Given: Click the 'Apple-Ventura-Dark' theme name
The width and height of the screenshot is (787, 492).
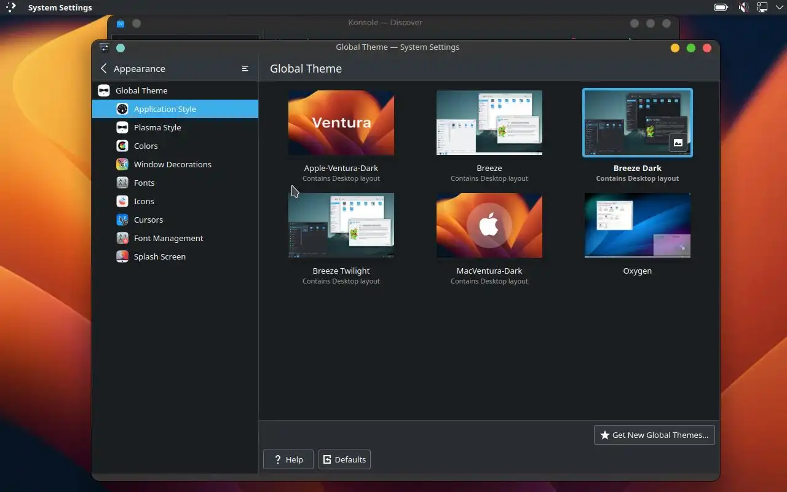Looking at the screenshot, I should tap(341, 168).
